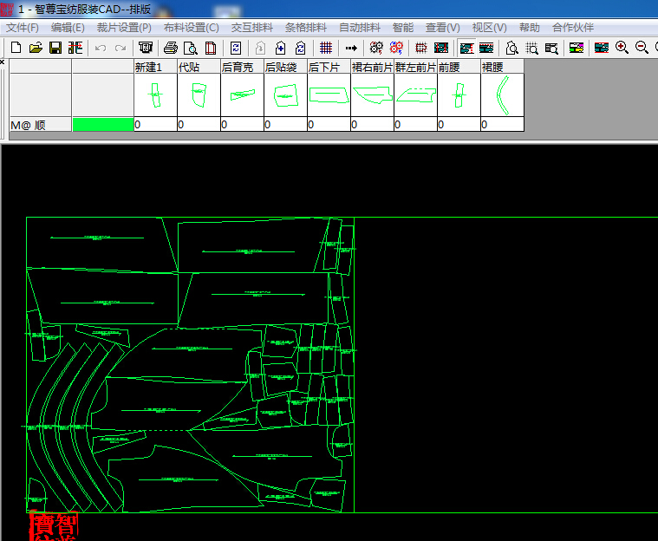Screen dimensions: 658x541
Task: Click the green color cell in the M@ row
Action: point(103,125)
